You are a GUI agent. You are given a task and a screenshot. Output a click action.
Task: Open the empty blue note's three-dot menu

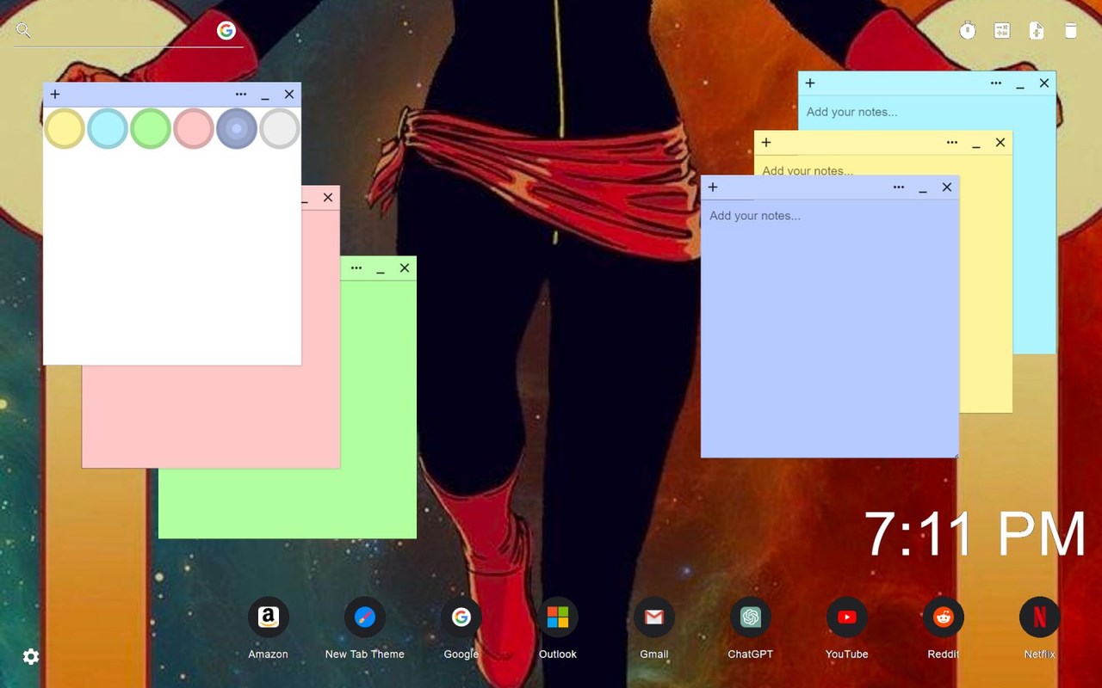(899, 187)
